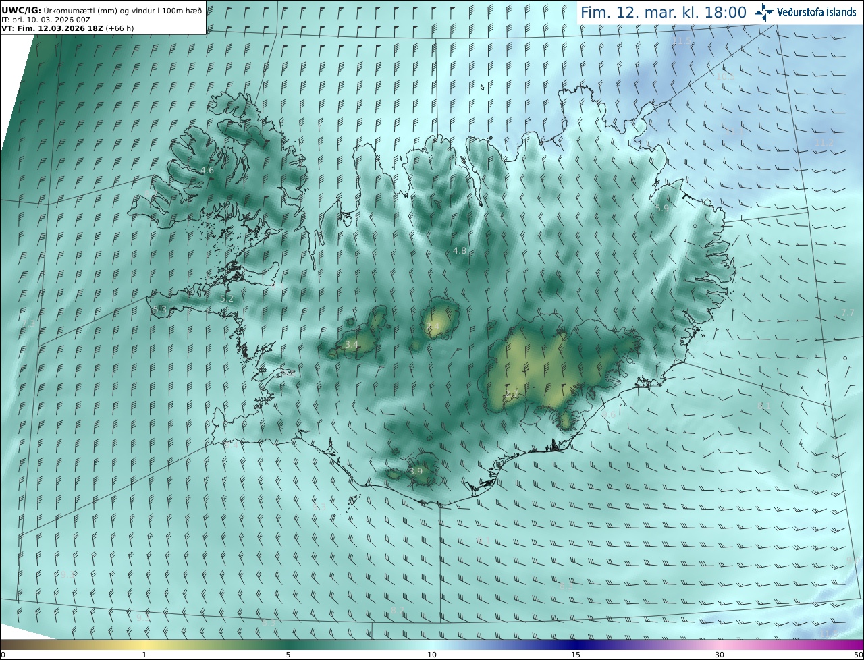The image size is (864, 660).
Task: Click the 5.9 value in northeast Iceland
Action: click(x=662, y=209)
